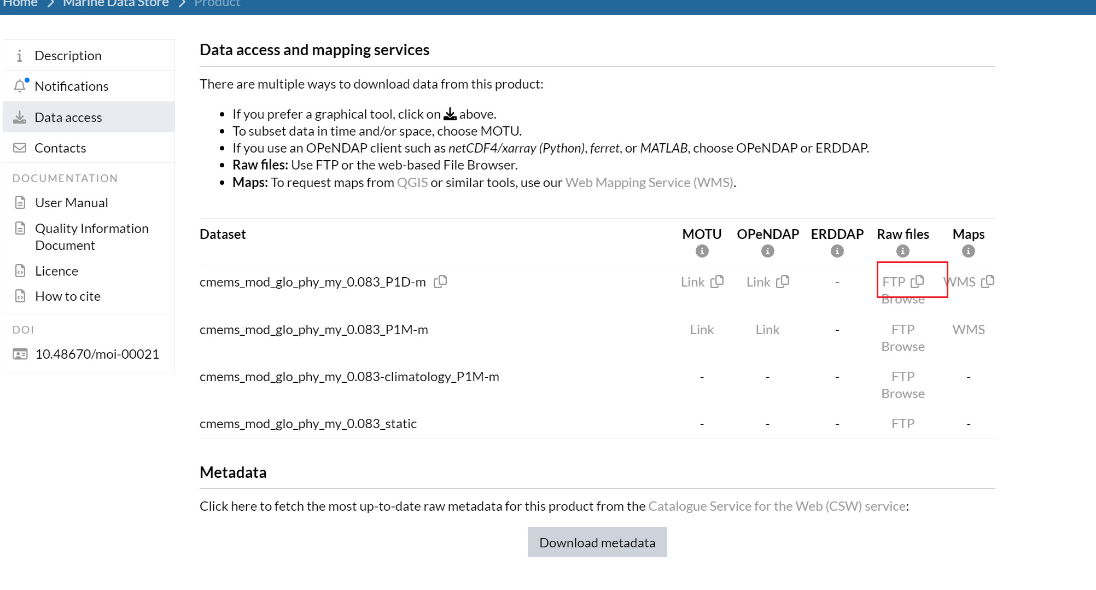The height and width of the screenshot is (590, 1096).
Task: Click the Quality Information Document icon
Action: click(x=20, y=228)
